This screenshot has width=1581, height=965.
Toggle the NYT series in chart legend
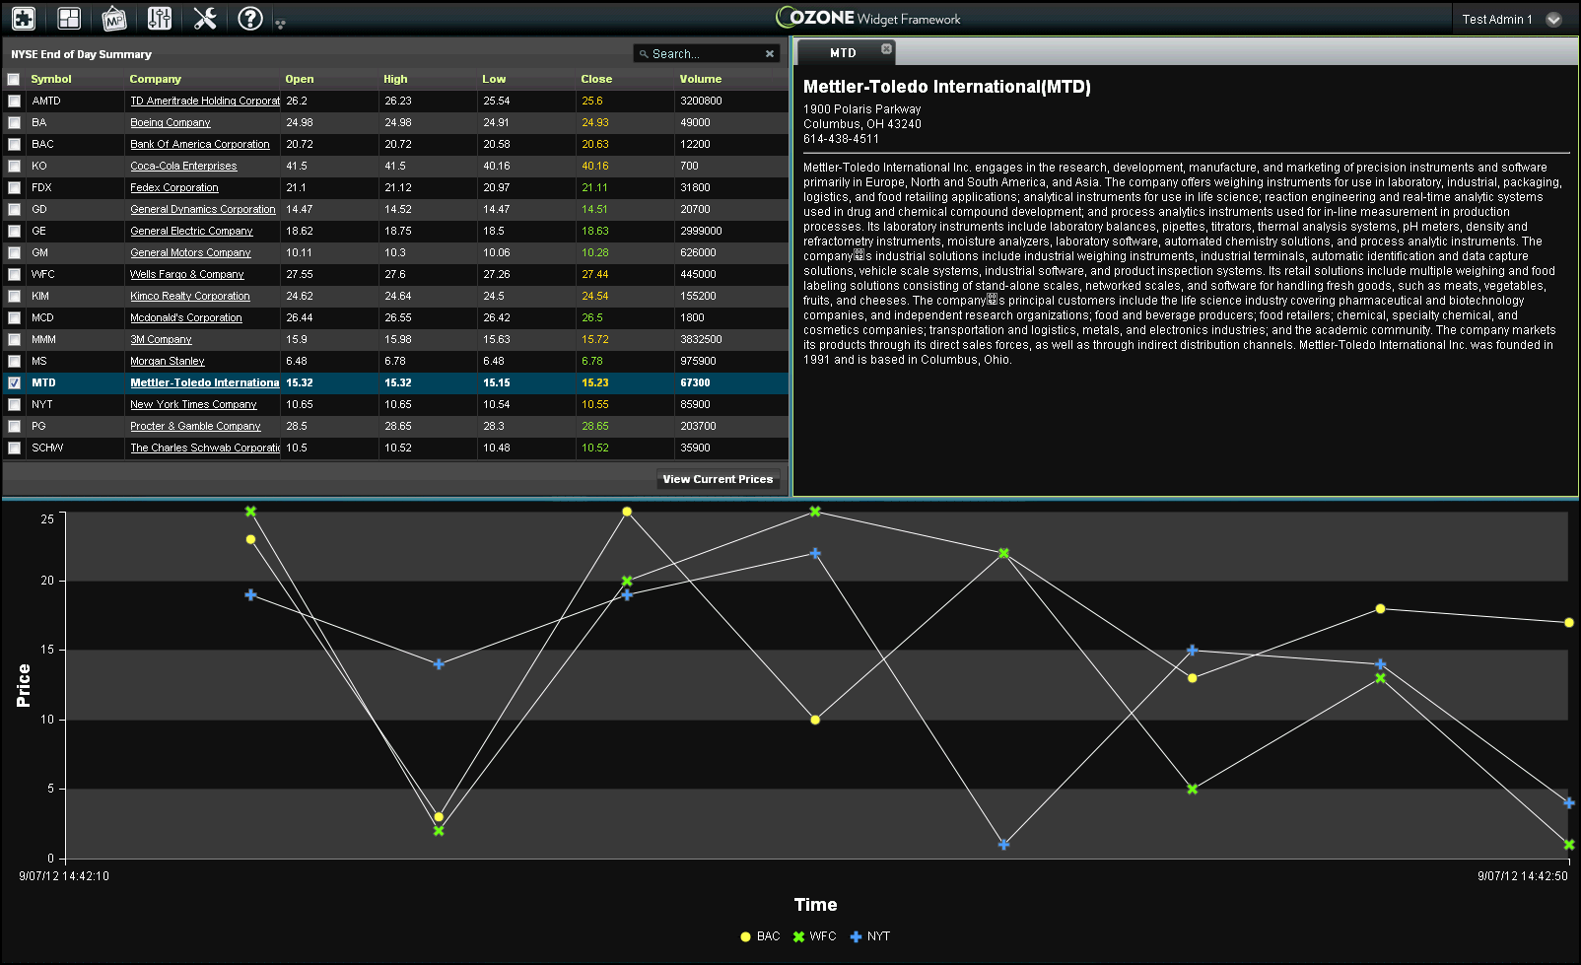pos(870,936)
